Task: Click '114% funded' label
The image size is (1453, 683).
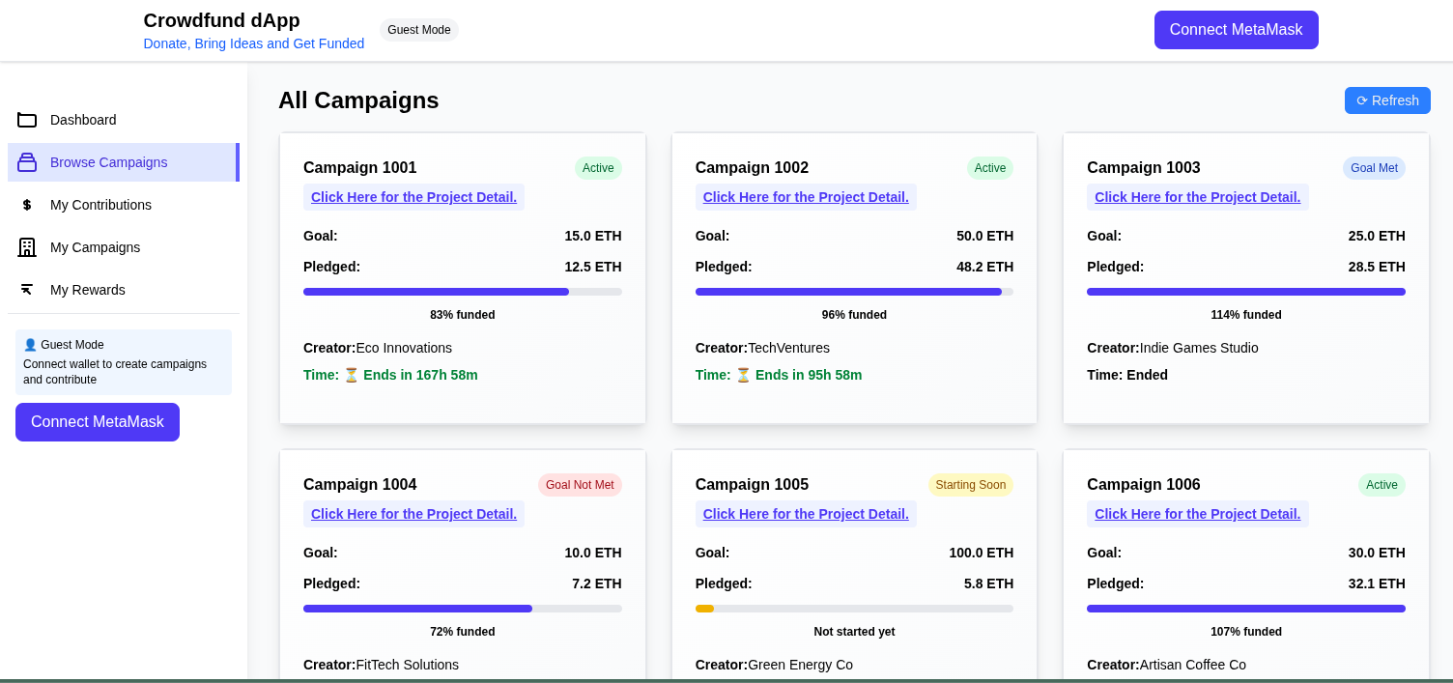Action: [1246, 315]
